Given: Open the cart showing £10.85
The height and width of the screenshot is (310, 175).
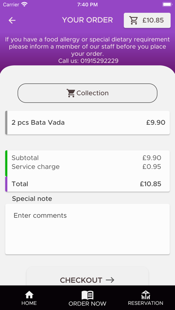Looking at the screenshot, I should [147, 20].
